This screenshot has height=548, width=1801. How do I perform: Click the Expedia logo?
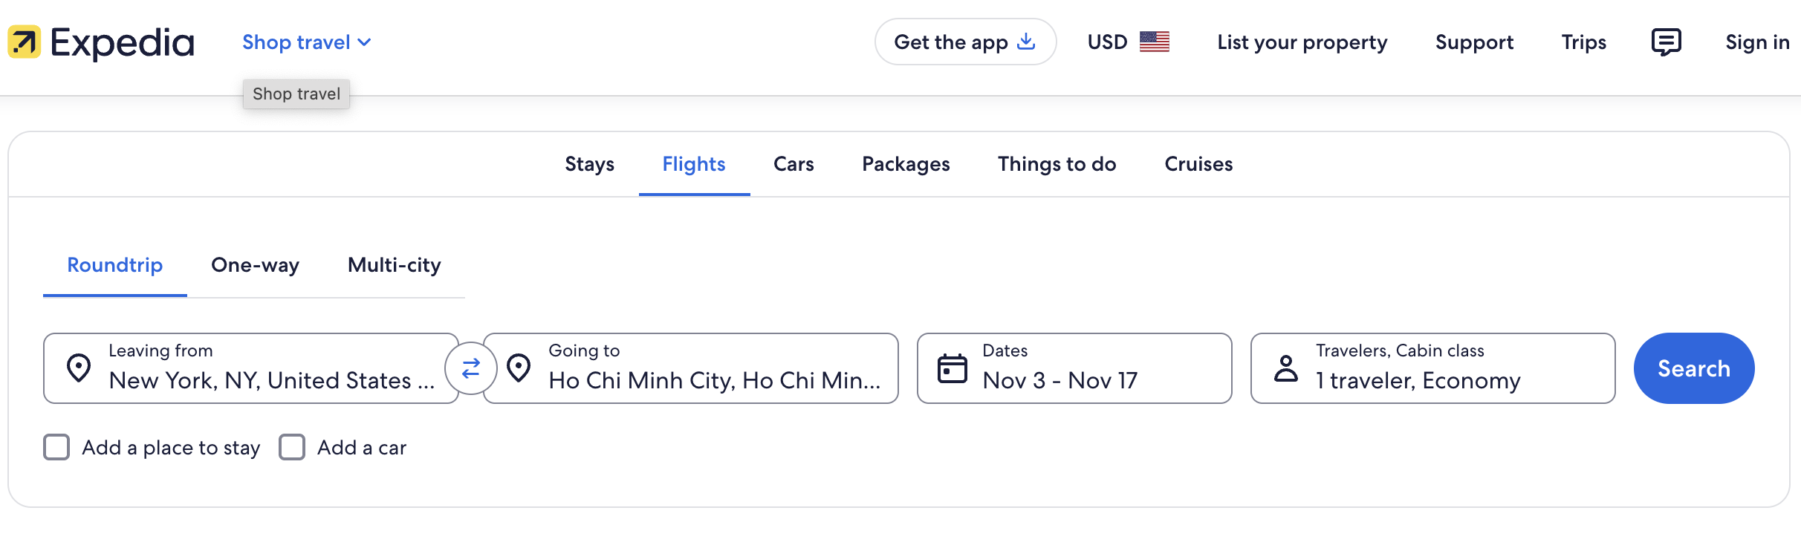click(x=100, y=42)
